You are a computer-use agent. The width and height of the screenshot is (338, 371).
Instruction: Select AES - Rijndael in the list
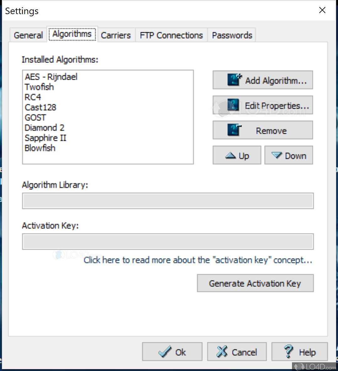point(51,77)
